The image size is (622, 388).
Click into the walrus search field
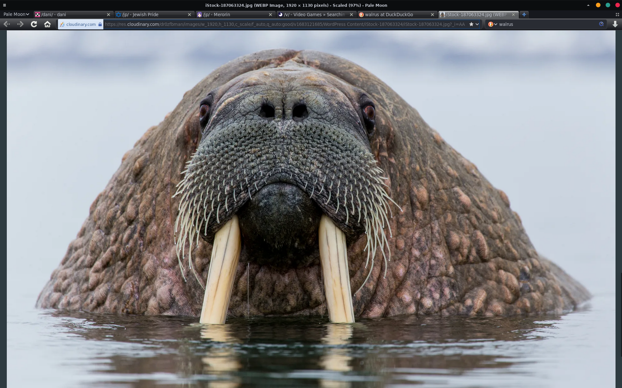tap(547, 24)
